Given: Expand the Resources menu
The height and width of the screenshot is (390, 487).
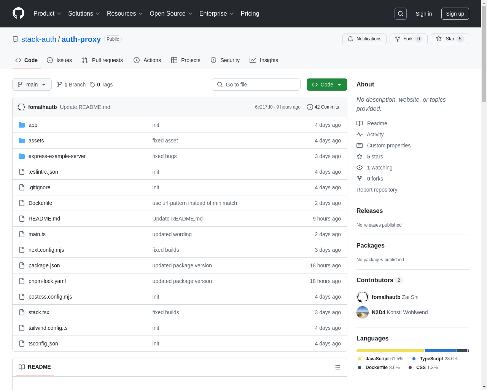Looking at the screenshot, I should tap(125, 14).
